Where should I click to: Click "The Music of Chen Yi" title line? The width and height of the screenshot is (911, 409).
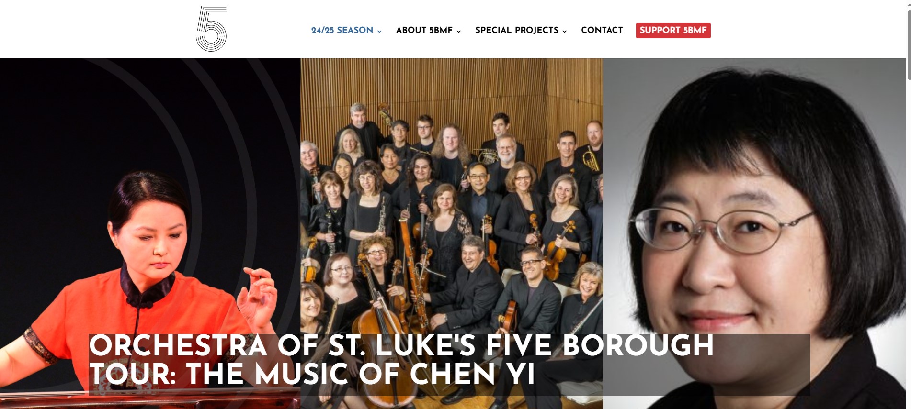pos(360,374)
